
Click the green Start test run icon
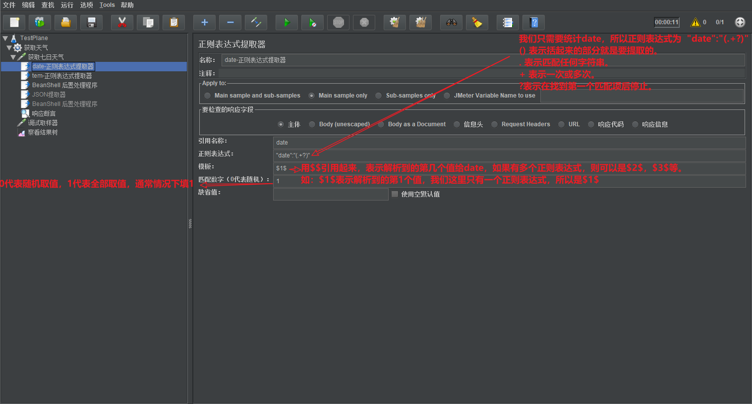coord(287,22)
